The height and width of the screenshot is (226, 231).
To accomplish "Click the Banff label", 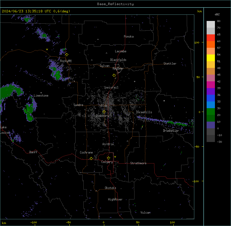I will tap(33, 152).
